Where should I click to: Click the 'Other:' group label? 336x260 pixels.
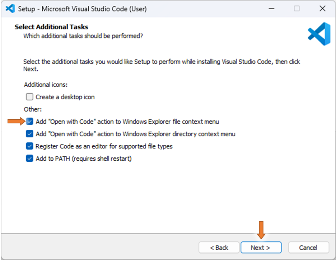33,109
